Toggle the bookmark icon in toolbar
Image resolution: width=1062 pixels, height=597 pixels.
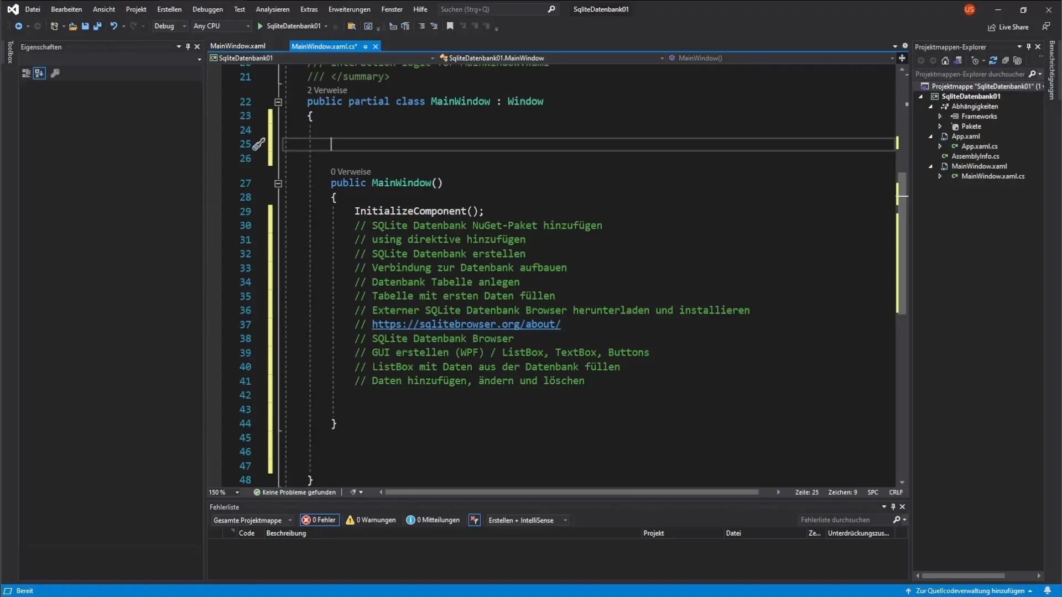pyautogui.click(x=450, y=26)
